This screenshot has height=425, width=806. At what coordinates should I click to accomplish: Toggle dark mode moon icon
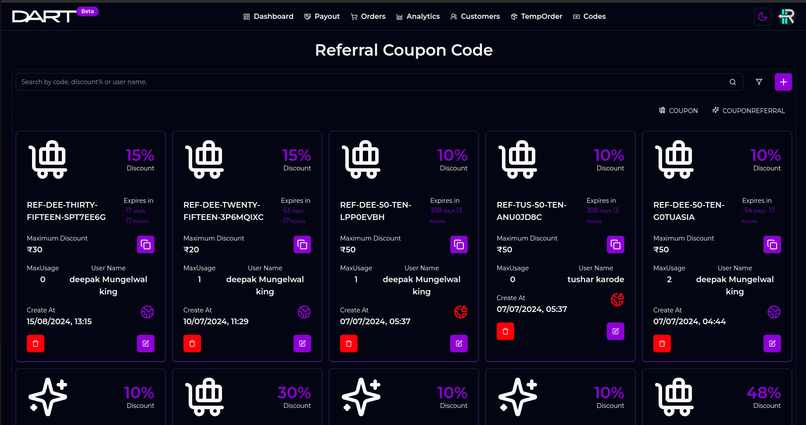tap(763, 17)
